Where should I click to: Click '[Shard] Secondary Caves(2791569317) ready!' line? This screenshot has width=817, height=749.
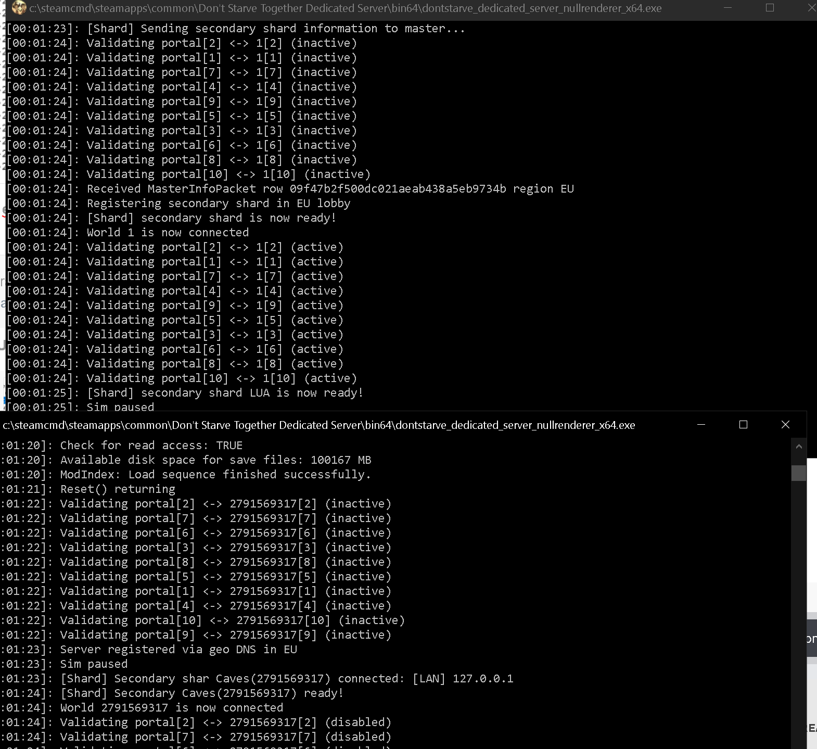coord(172,693)
